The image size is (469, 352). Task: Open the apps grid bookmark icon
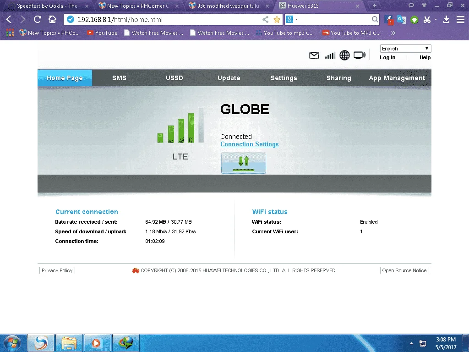point(10,33)
